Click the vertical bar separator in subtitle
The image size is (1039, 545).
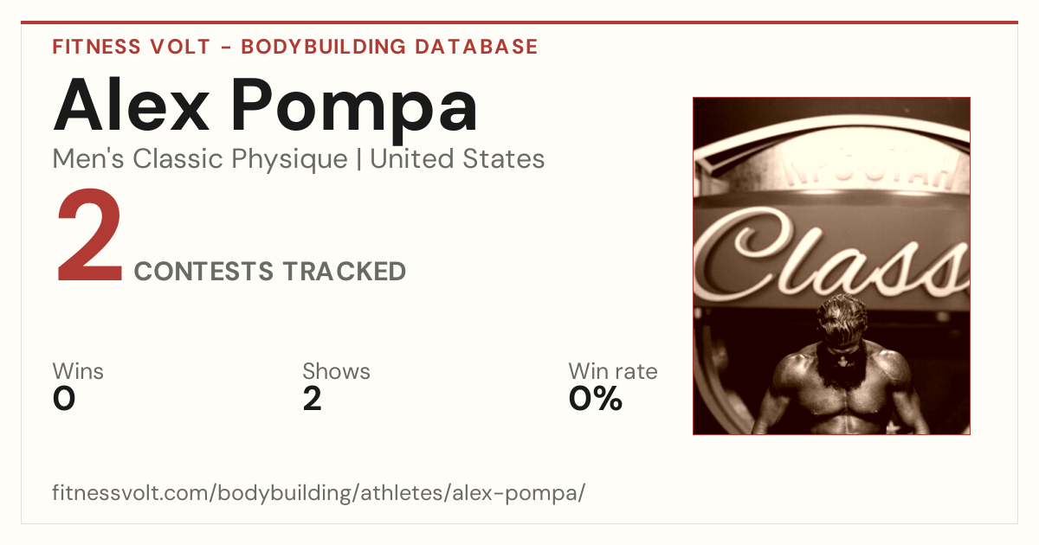click(359, 160)
